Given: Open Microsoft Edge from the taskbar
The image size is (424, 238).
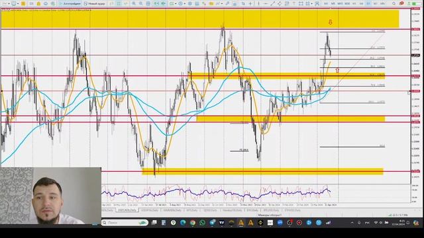Looking at the screenshot, I should click(x=183, y=223).
